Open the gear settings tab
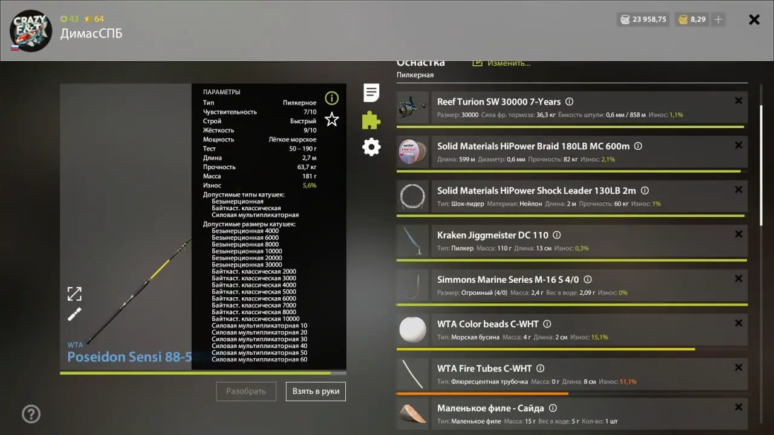This screenshot has height=435, width=774. coord(371,147)
